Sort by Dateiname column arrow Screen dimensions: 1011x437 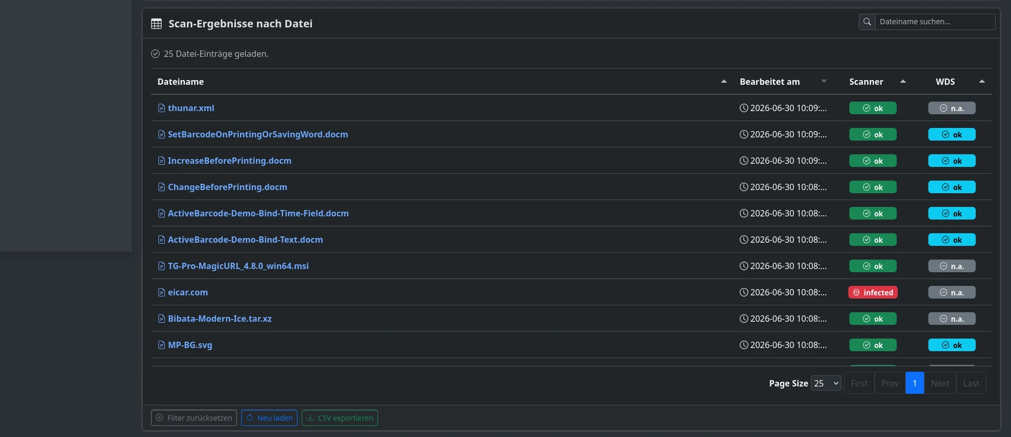point(724,82)
